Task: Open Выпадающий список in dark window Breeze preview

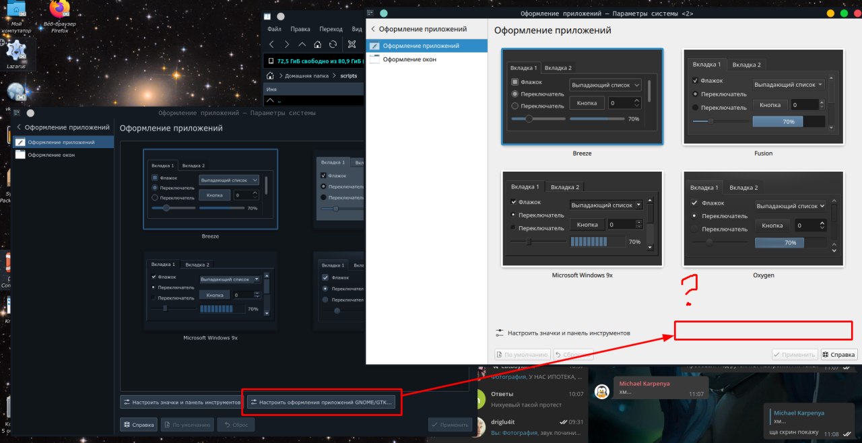Action: 229,180
